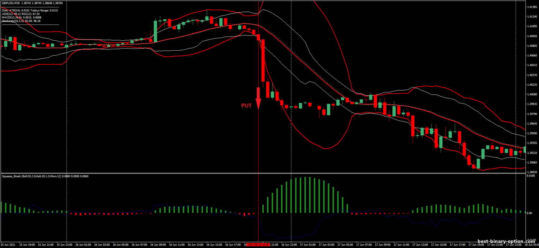Click the 16 Jun 13:00 time label
The height and width of the screenshot is (248, 539).
click(x=195, y=245)
